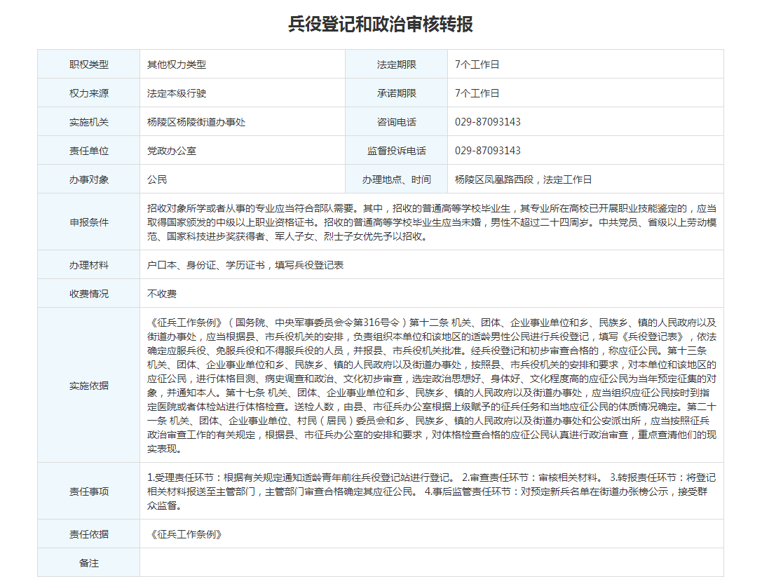The image size is (762, 577).
Task: Select the 实施依据 label cell
Action: tap(89, 386)
